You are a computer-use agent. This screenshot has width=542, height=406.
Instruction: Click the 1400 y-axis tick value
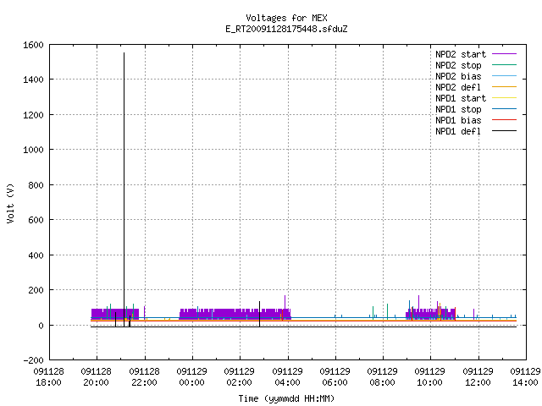tap(33, 80)
